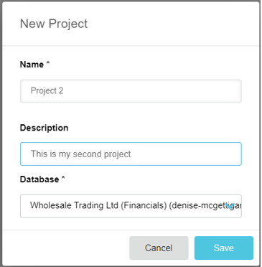Click the blue Save button
This screenshot has width=262, height=267.
click(224, 248)
